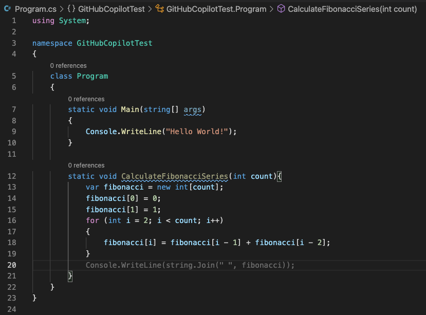
Task: Click line number 12 in gutter
Action: tap(12, 176)
